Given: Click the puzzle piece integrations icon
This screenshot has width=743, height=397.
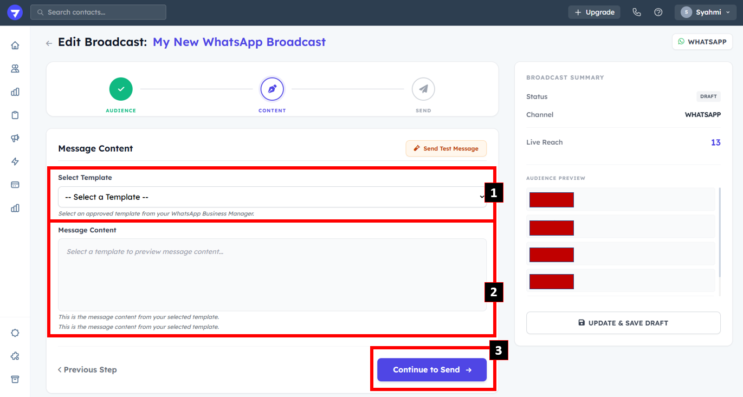Looking at the screenshot, I should coord(15,356).
